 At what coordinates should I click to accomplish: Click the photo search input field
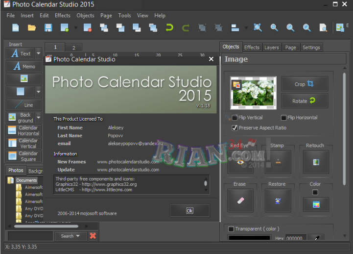(x=30, y=236)
